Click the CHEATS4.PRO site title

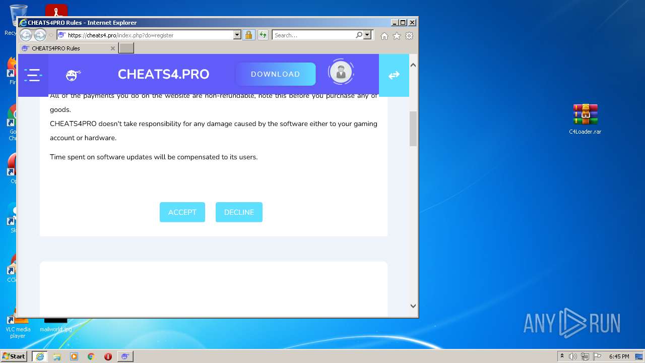point(163,74)
